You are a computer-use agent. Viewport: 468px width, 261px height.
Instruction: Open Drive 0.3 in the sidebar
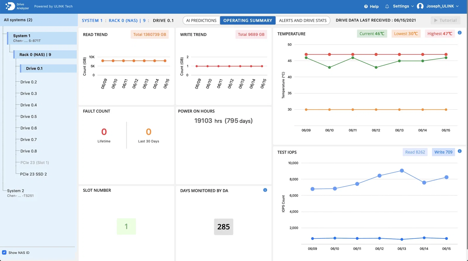click(29, 94)
